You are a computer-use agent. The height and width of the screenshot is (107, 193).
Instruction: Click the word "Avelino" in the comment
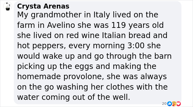(x=61, y=25)
